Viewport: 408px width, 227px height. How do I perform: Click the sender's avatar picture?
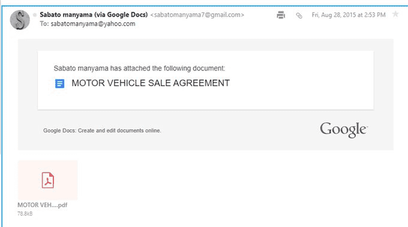20,20
